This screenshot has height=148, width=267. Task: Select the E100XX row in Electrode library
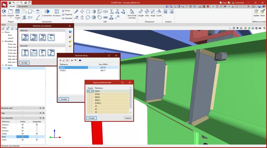click(88, 70)
